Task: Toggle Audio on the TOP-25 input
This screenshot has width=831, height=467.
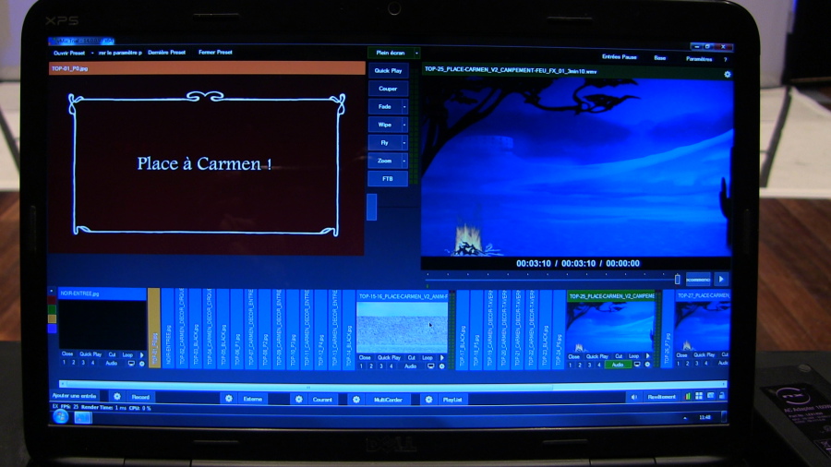Action: point(616,365)
